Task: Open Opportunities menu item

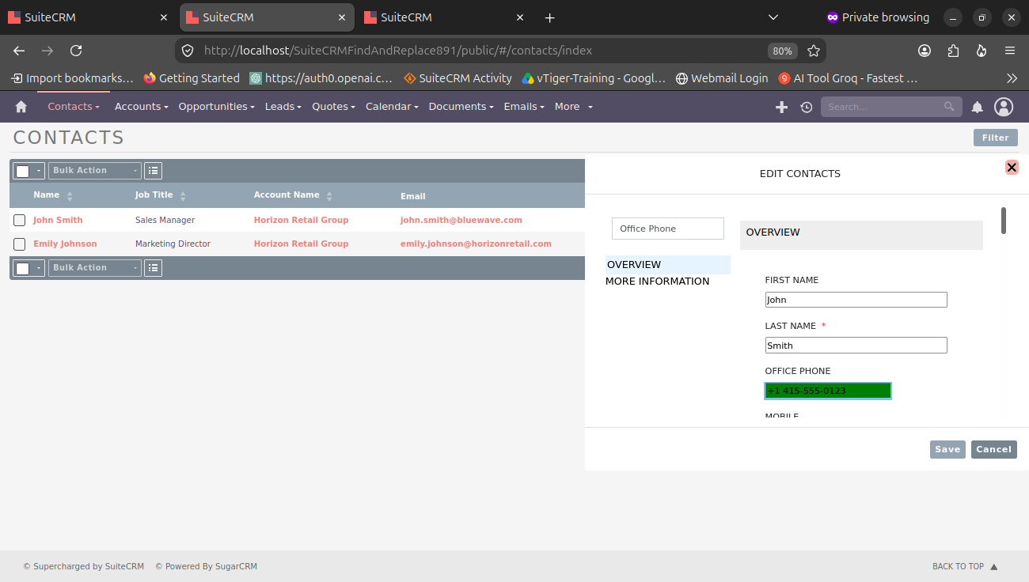Action: pos(216,107)
